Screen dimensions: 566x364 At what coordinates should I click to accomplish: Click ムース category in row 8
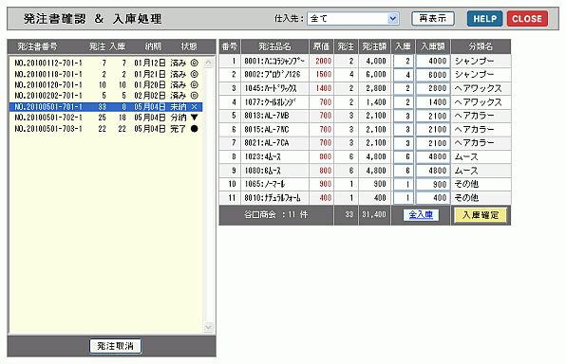point(466,156)
